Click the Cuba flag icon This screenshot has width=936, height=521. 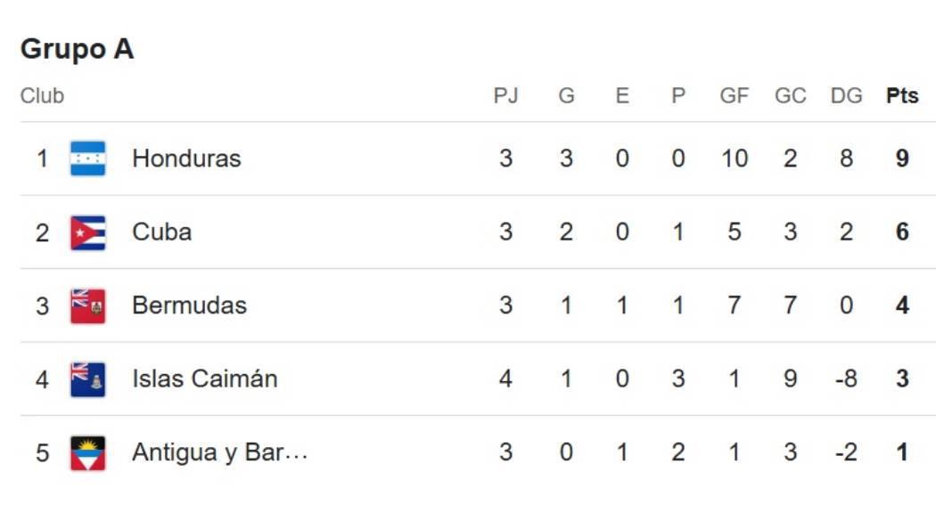click(88, 232)
